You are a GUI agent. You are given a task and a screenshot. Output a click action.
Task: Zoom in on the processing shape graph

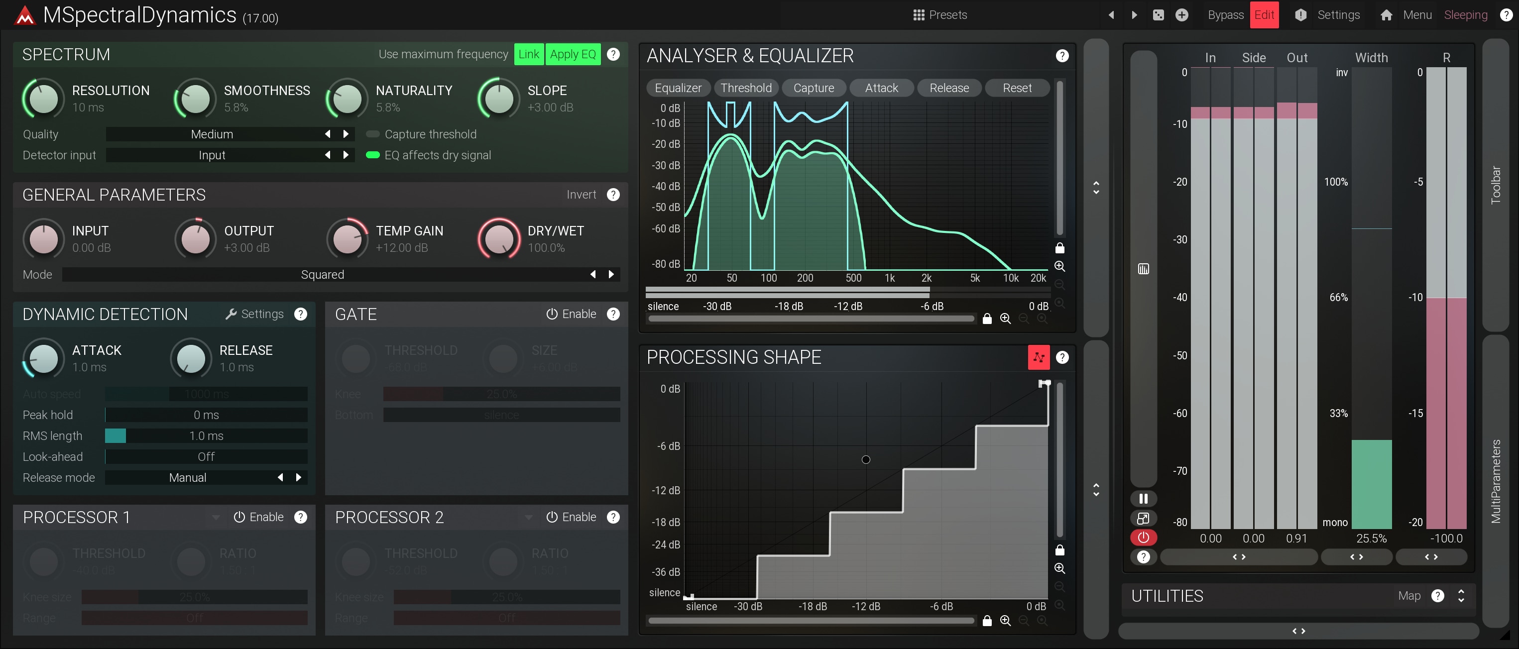(1059, 568)
